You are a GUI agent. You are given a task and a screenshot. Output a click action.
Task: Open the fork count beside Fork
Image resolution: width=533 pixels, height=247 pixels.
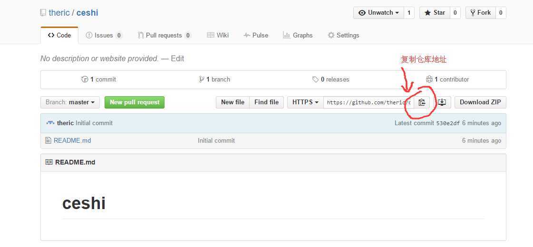(x=501, y=13)
